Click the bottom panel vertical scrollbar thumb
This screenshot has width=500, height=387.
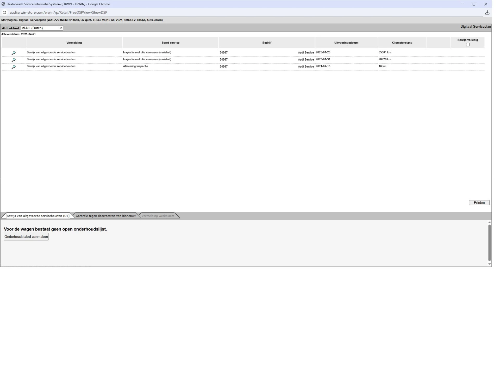click(x=489, y=243)
